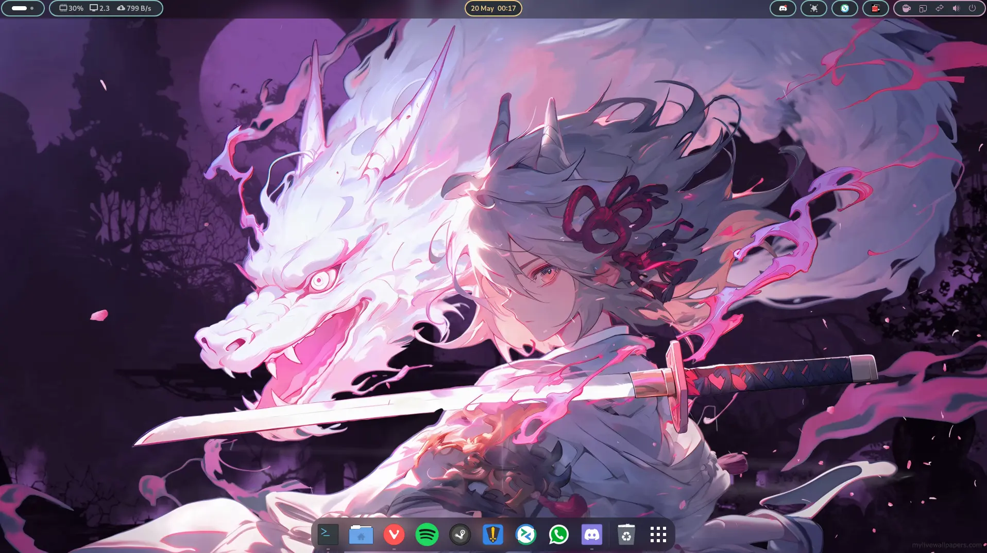The width and height of the screenshot is (987, 553).
Task: Open the network arrows indicator
Action: pyautogui.click(x=940, y=8)
